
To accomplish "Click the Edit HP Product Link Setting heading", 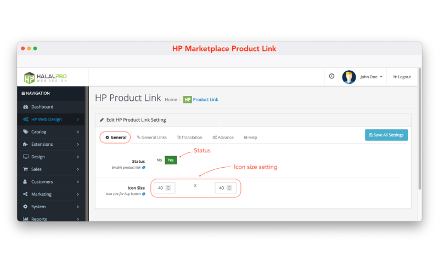I will point(136,120).
